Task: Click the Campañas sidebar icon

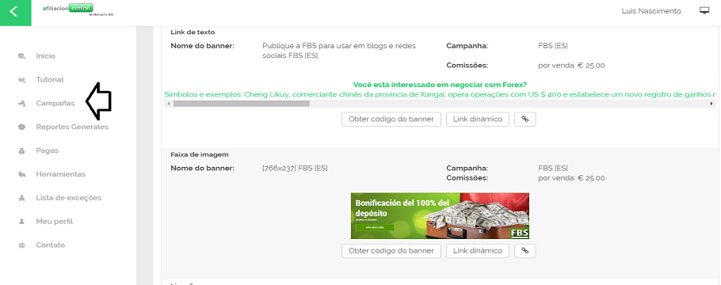Action: [21, 104]
